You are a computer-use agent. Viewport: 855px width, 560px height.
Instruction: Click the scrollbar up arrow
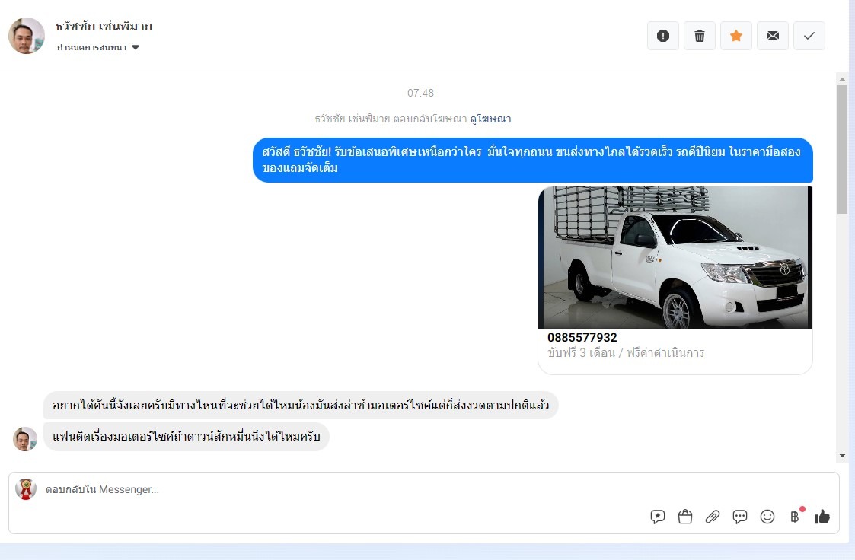tap(841, 79)
